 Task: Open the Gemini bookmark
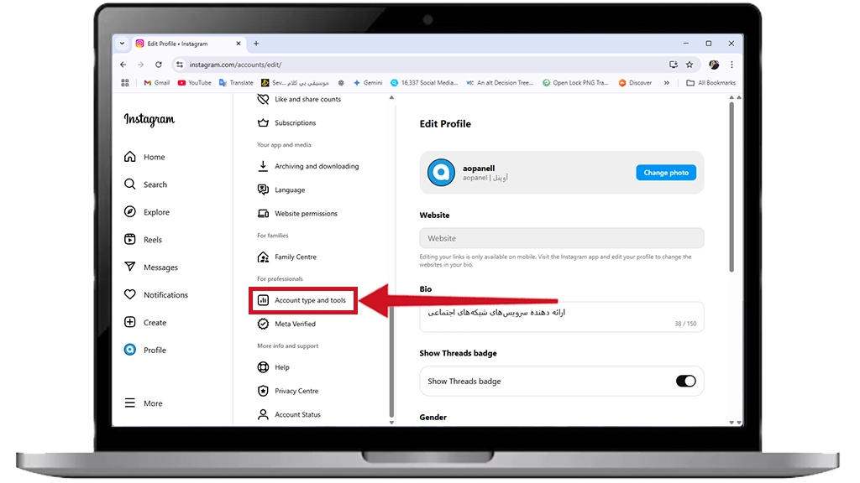coord(368,83)
